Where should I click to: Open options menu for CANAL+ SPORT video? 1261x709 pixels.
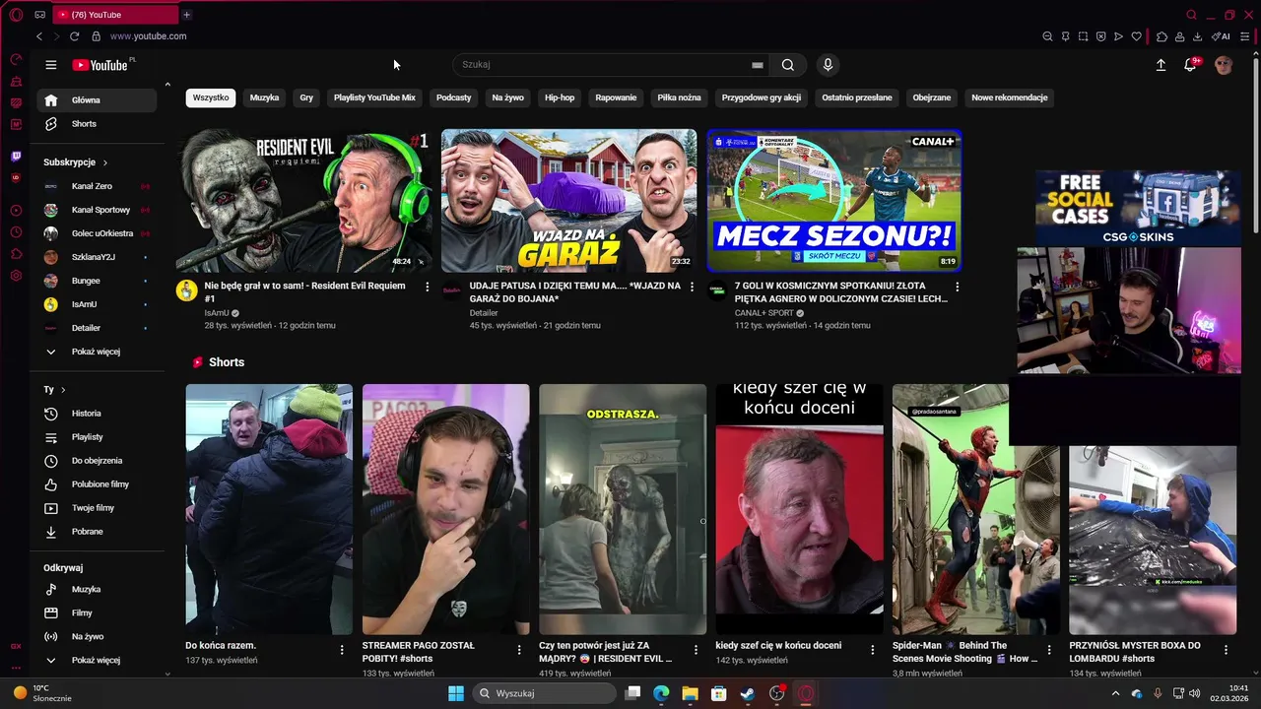957,287
